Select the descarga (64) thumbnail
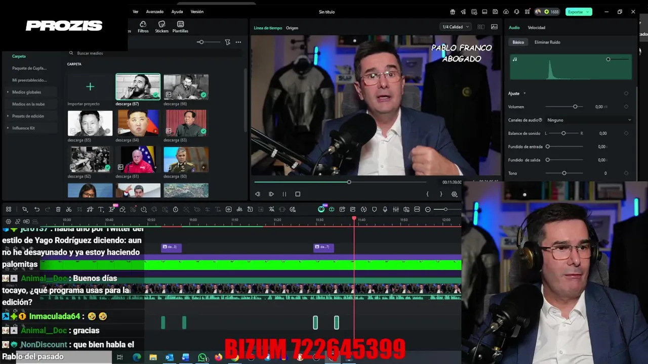 pyautogui.click(x=138, y=123)
